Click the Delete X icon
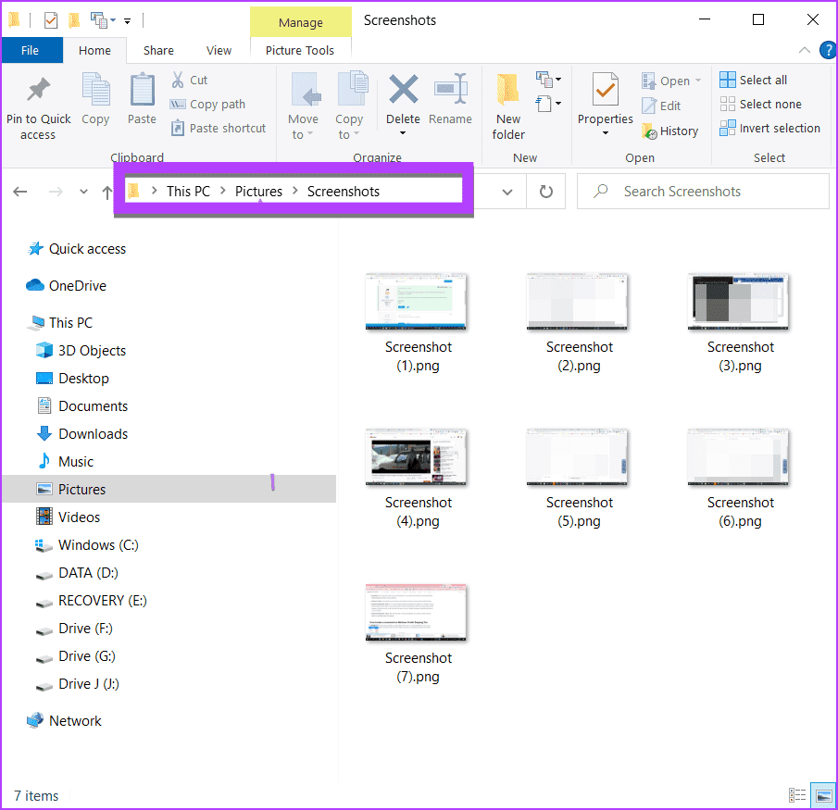 pos(403,91)
